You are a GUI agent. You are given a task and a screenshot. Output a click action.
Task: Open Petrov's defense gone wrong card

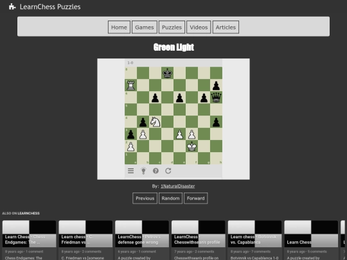click(142, 240)
